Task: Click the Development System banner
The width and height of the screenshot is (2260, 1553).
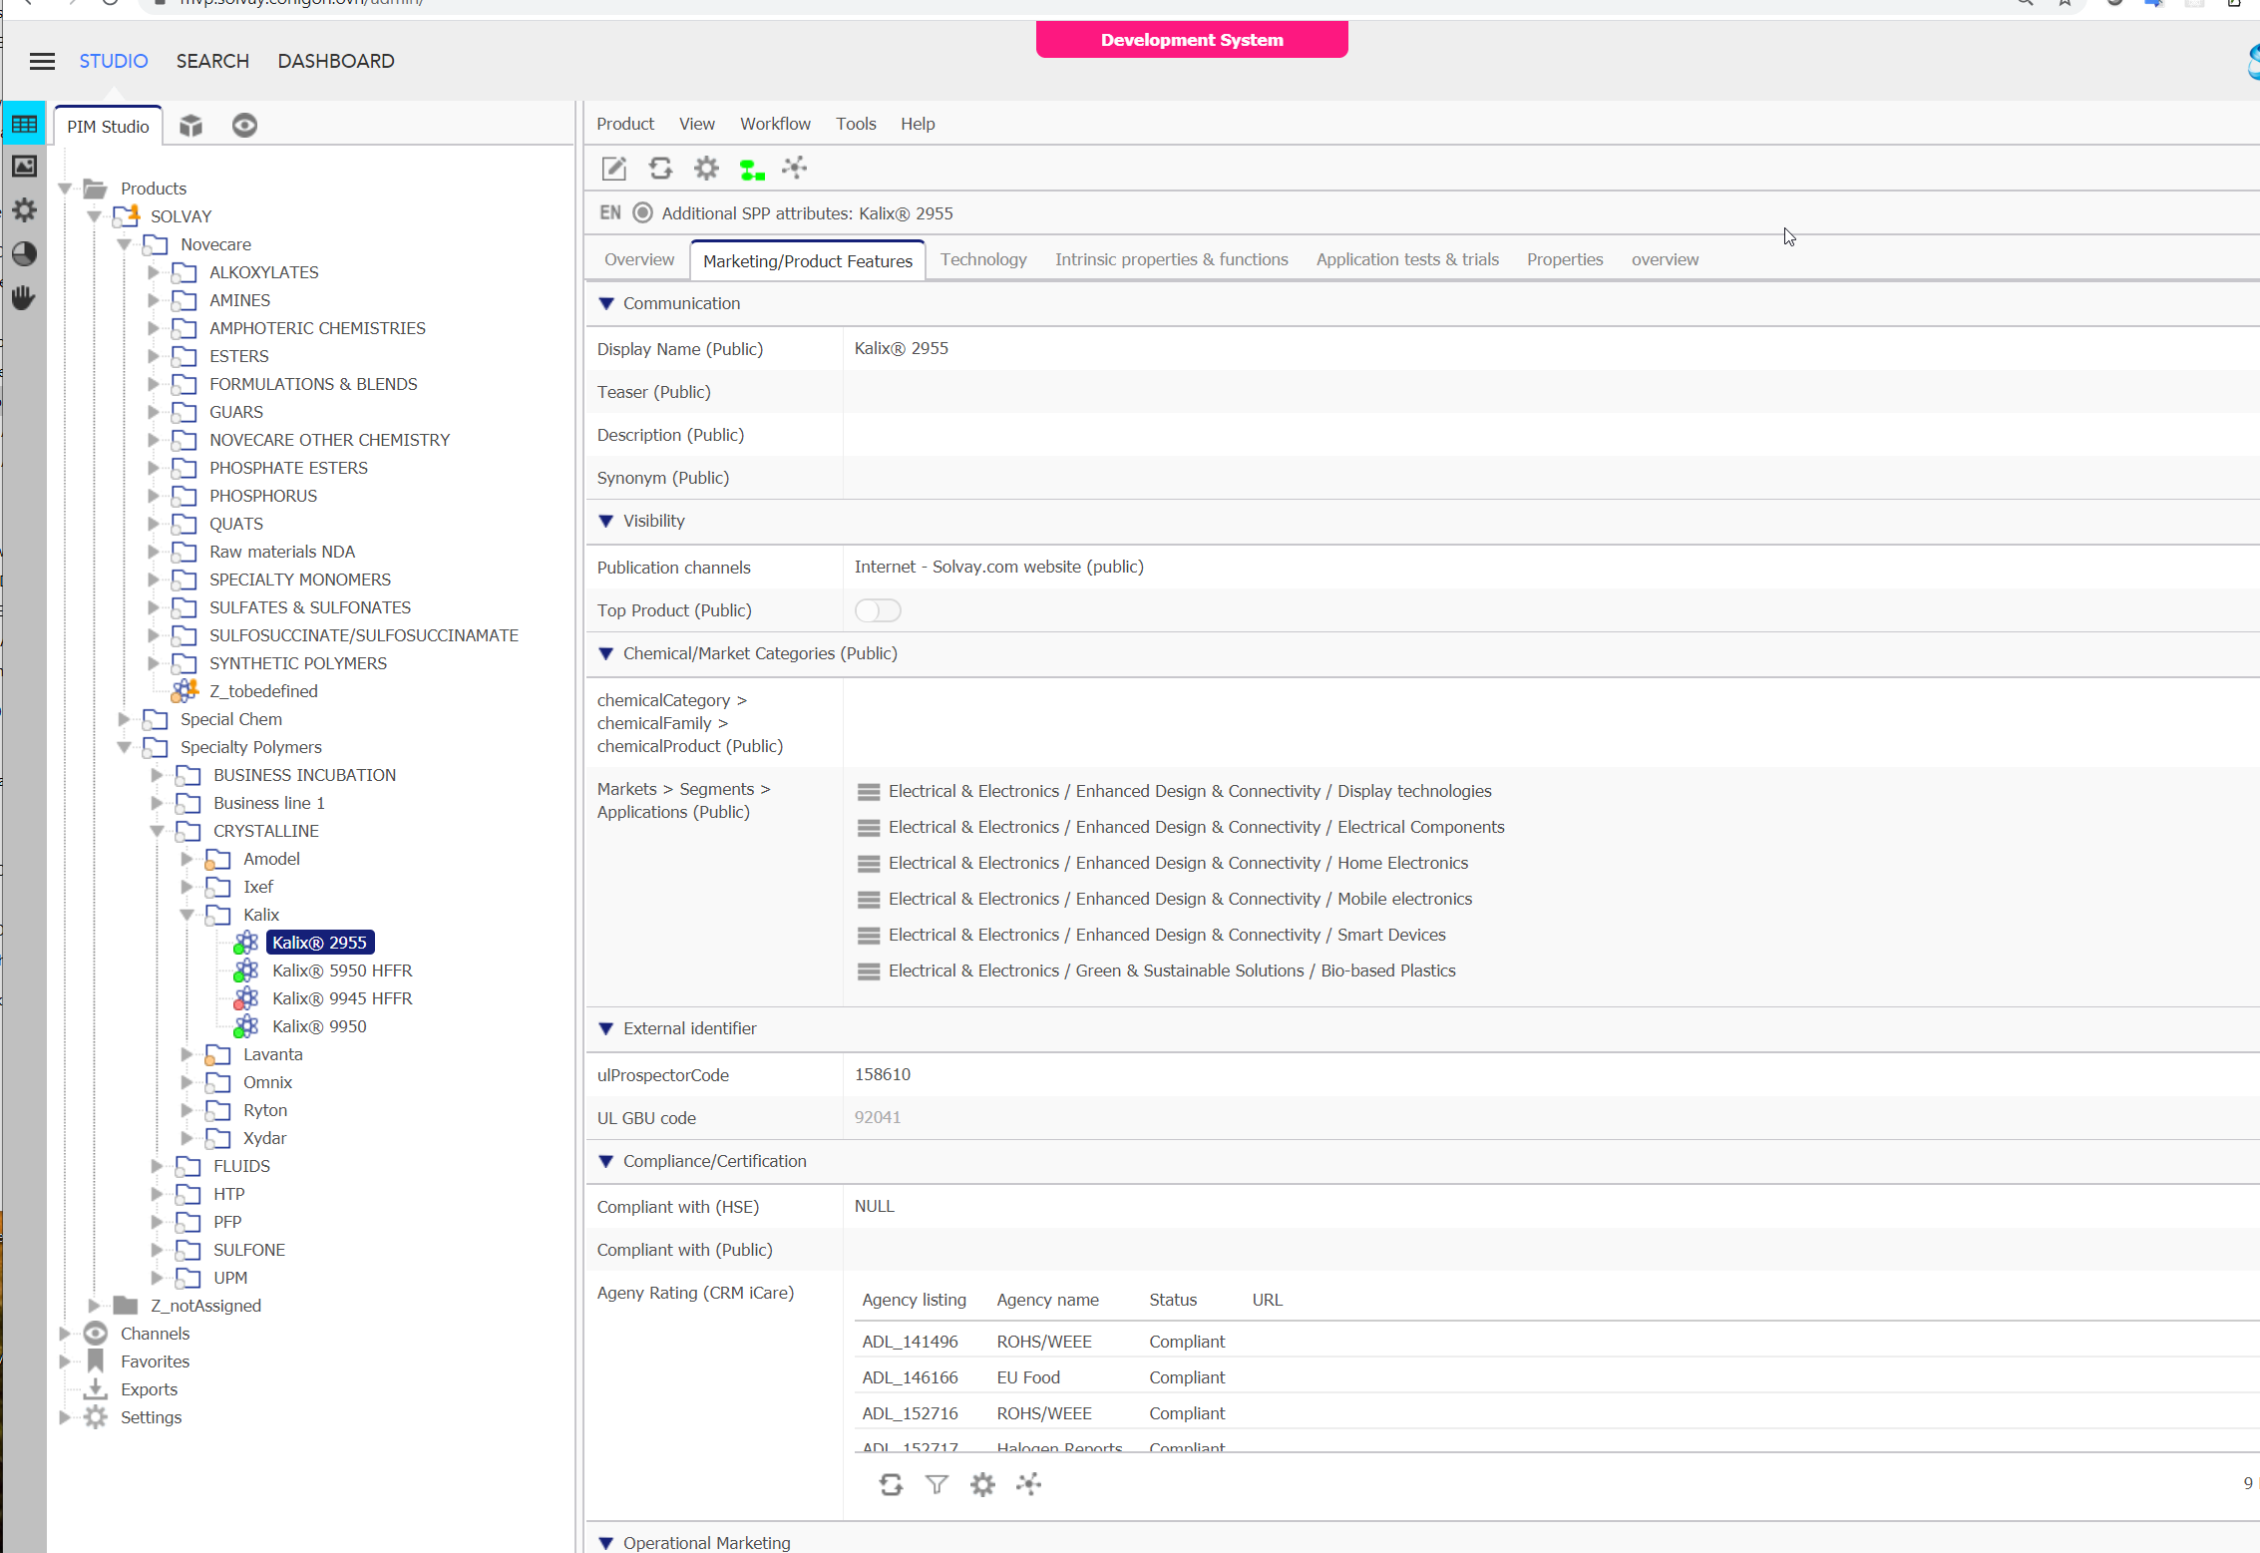Action: click(x=1192, y=40)
